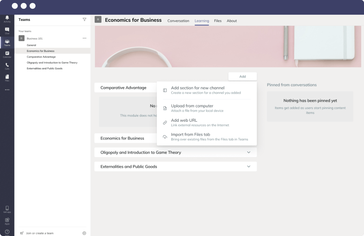
Task: Click the channel avatar beside Economics for Business
Action: pyautogui.click(x=98, y=20)
